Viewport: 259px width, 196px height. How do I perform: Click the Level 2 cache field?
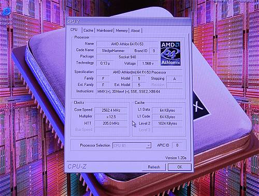[x=167, y=124]
